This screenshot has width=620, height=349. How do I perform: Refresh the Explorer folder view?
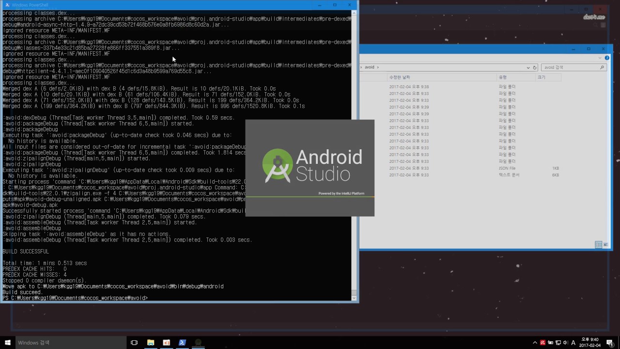[535, 67]
